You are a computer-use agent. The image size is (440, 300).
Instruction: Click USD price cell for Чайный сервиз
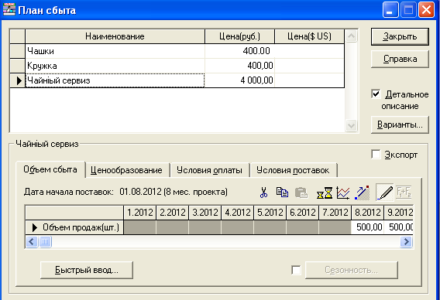(309, 80)
